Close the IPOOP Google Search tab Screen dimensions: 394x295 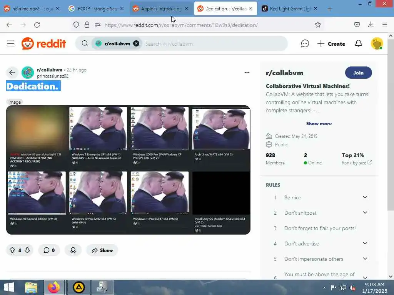coord(122,8)
